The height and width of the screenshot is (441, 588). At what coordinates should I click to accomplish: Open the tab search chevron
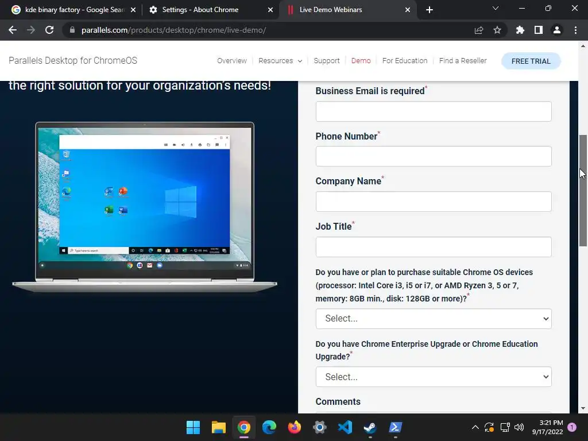(496, 8)
